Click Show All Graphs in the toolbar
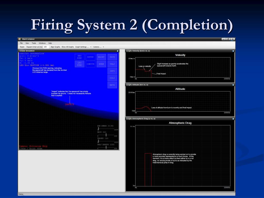The image size is (264, 198). (68, 47)
